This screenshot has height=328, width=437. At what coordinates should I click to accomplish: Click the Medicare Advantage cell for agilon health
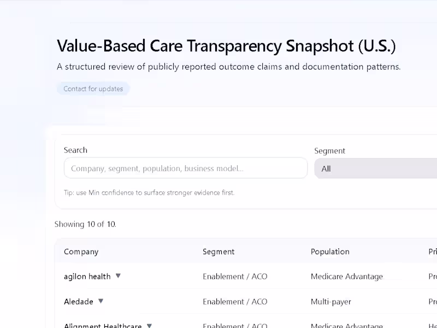pyautogui.click(x=347, y=277)
